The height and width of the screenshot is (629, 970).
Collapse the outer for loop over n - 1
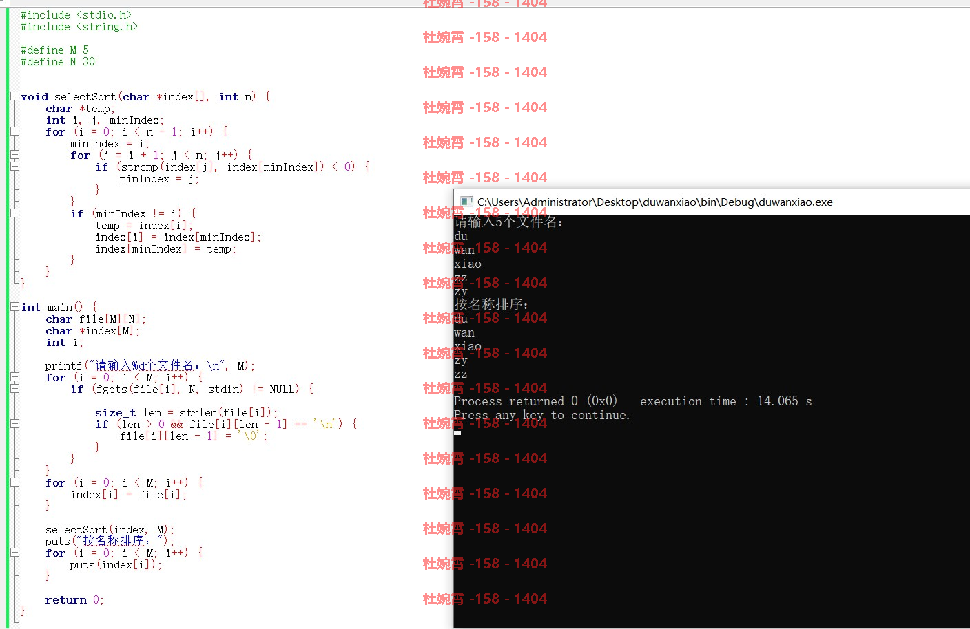(14, 131)
